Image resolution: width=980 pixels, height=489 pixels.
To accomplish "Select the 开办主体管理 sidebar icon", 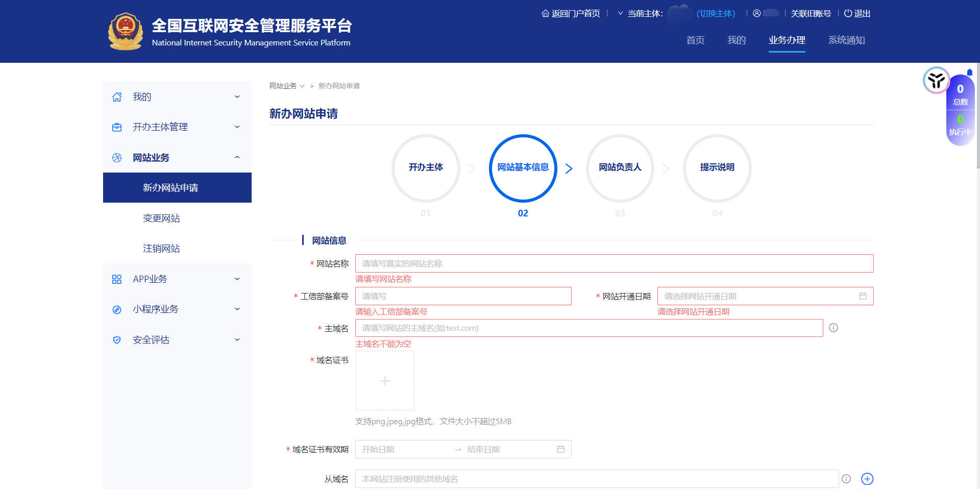I will point(117,127).
